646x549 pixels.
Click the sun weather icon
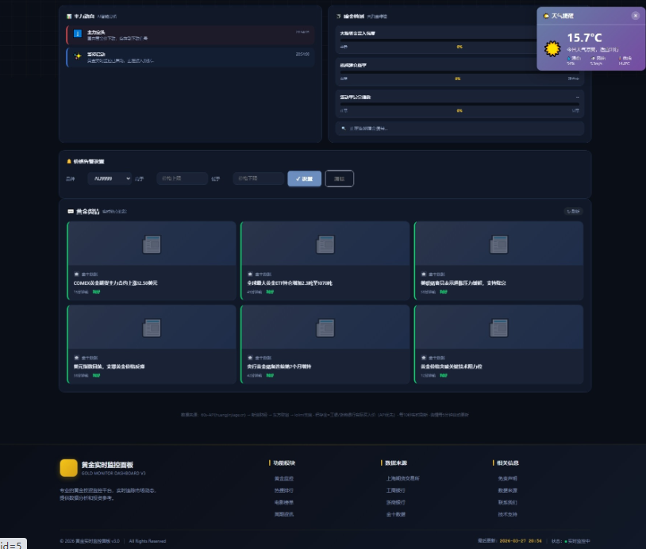click(x=552, y=48)
